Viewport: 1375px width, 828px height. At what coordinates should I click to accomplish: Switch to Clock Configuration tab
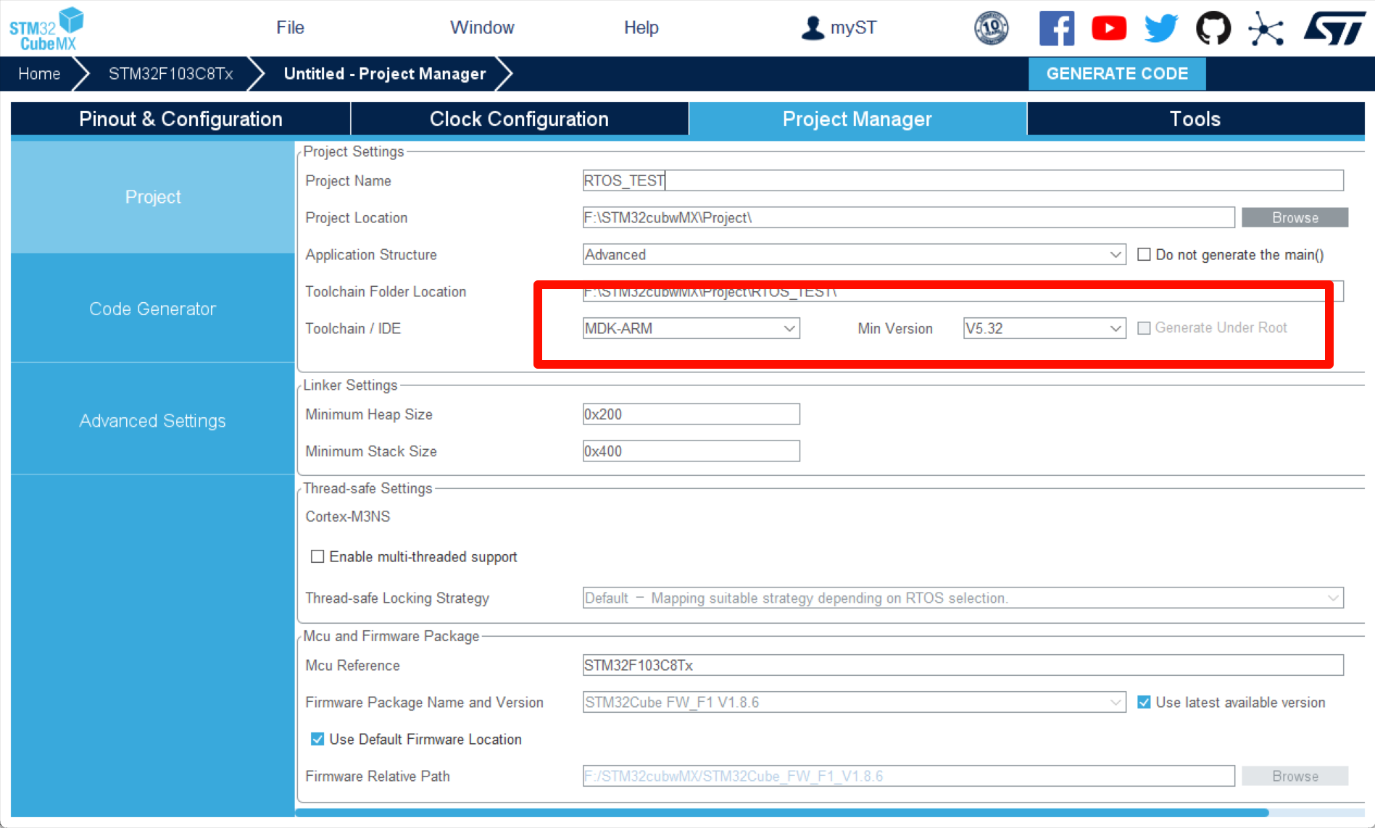[x=519, y=119]
